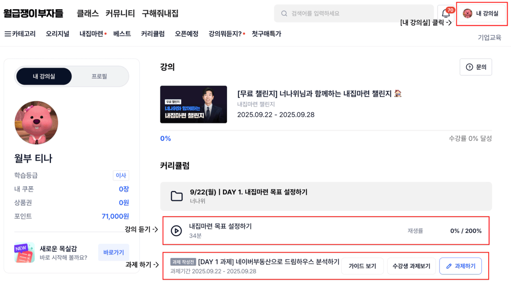This screenshot has width=511, height=284.
Task: Go to the 내집마련 category
Action: point(91,34)
